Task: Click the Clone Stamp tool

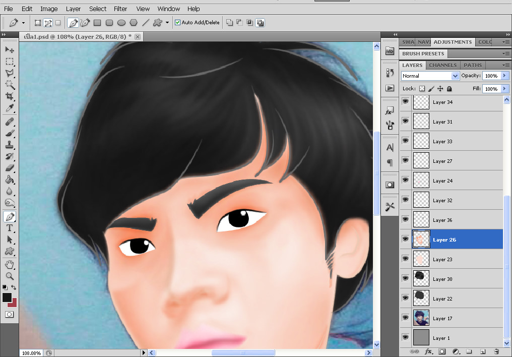Action: tap(10, 145)
